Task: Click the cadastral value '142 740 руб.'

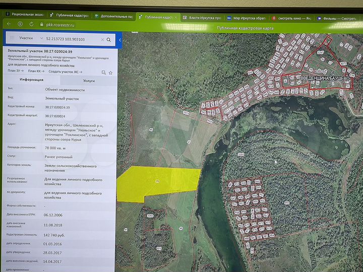Action: click(x=54, y=235)
